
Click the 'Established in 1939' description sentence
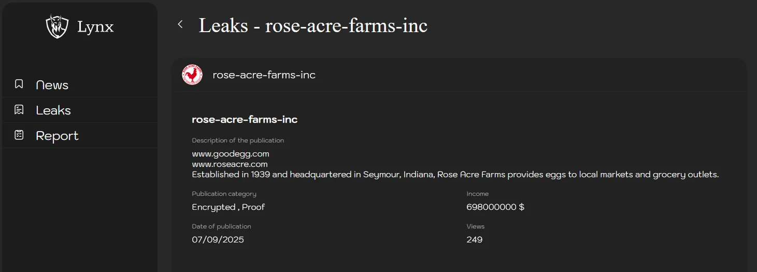[455, 175]
